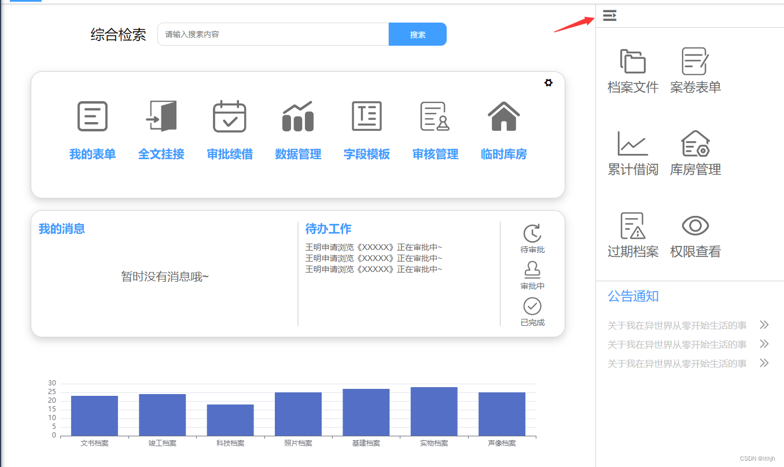The width and height of the screenshot is (784, 467).
Task: Open the third 关于我在异世界 announcement
Action: click(x=677, y=363)
